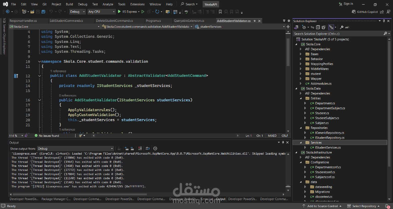393x209 pixels.
Task: Open the Debug configuration dropdown
Action: click(77, 12)
